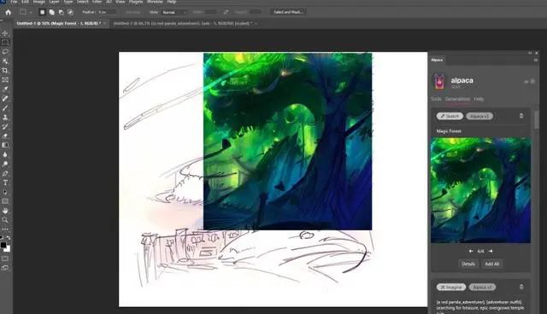The height and width of the screenshot is (314, 547).
Task: Select the Zoom tool
Action: (5, 220)
